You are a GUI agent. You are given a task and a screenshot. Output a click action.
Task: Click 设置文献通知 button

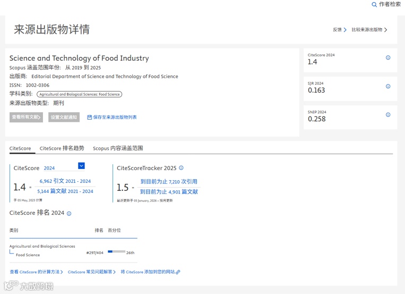(x=64, y=117)
